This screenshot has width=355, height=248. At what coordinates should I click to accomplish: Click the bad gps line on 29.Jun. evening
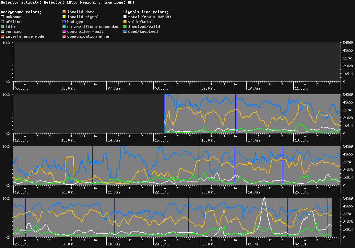pyautogui.click(x=188, y=217)
